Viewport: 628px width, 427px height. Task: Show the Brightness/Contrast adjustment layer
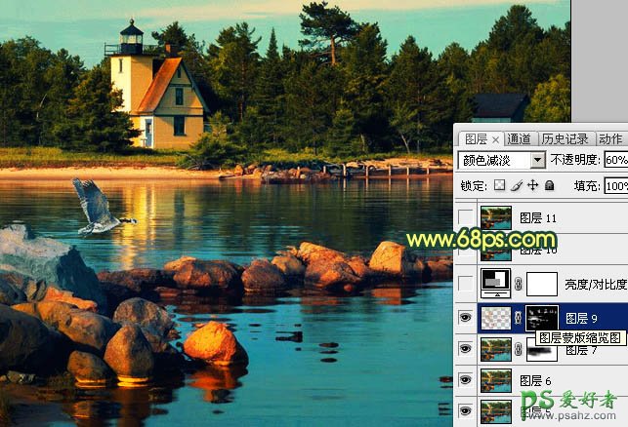click(x=466, y=285)
